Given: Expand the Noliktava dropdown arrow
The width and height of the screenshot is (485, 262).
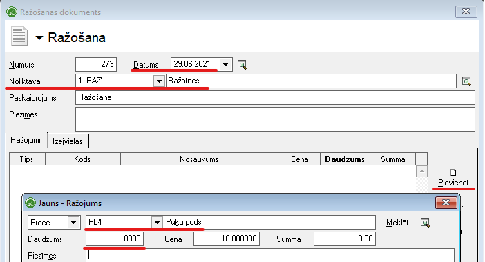Looking at the screenshot, I should point(159,81).
